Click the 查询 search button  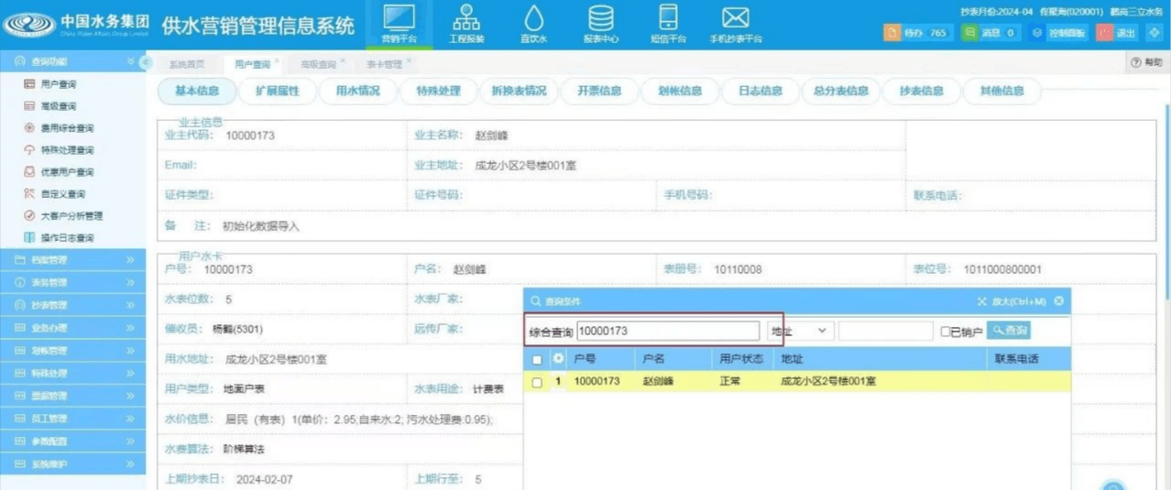click(x=1009, y=331)
